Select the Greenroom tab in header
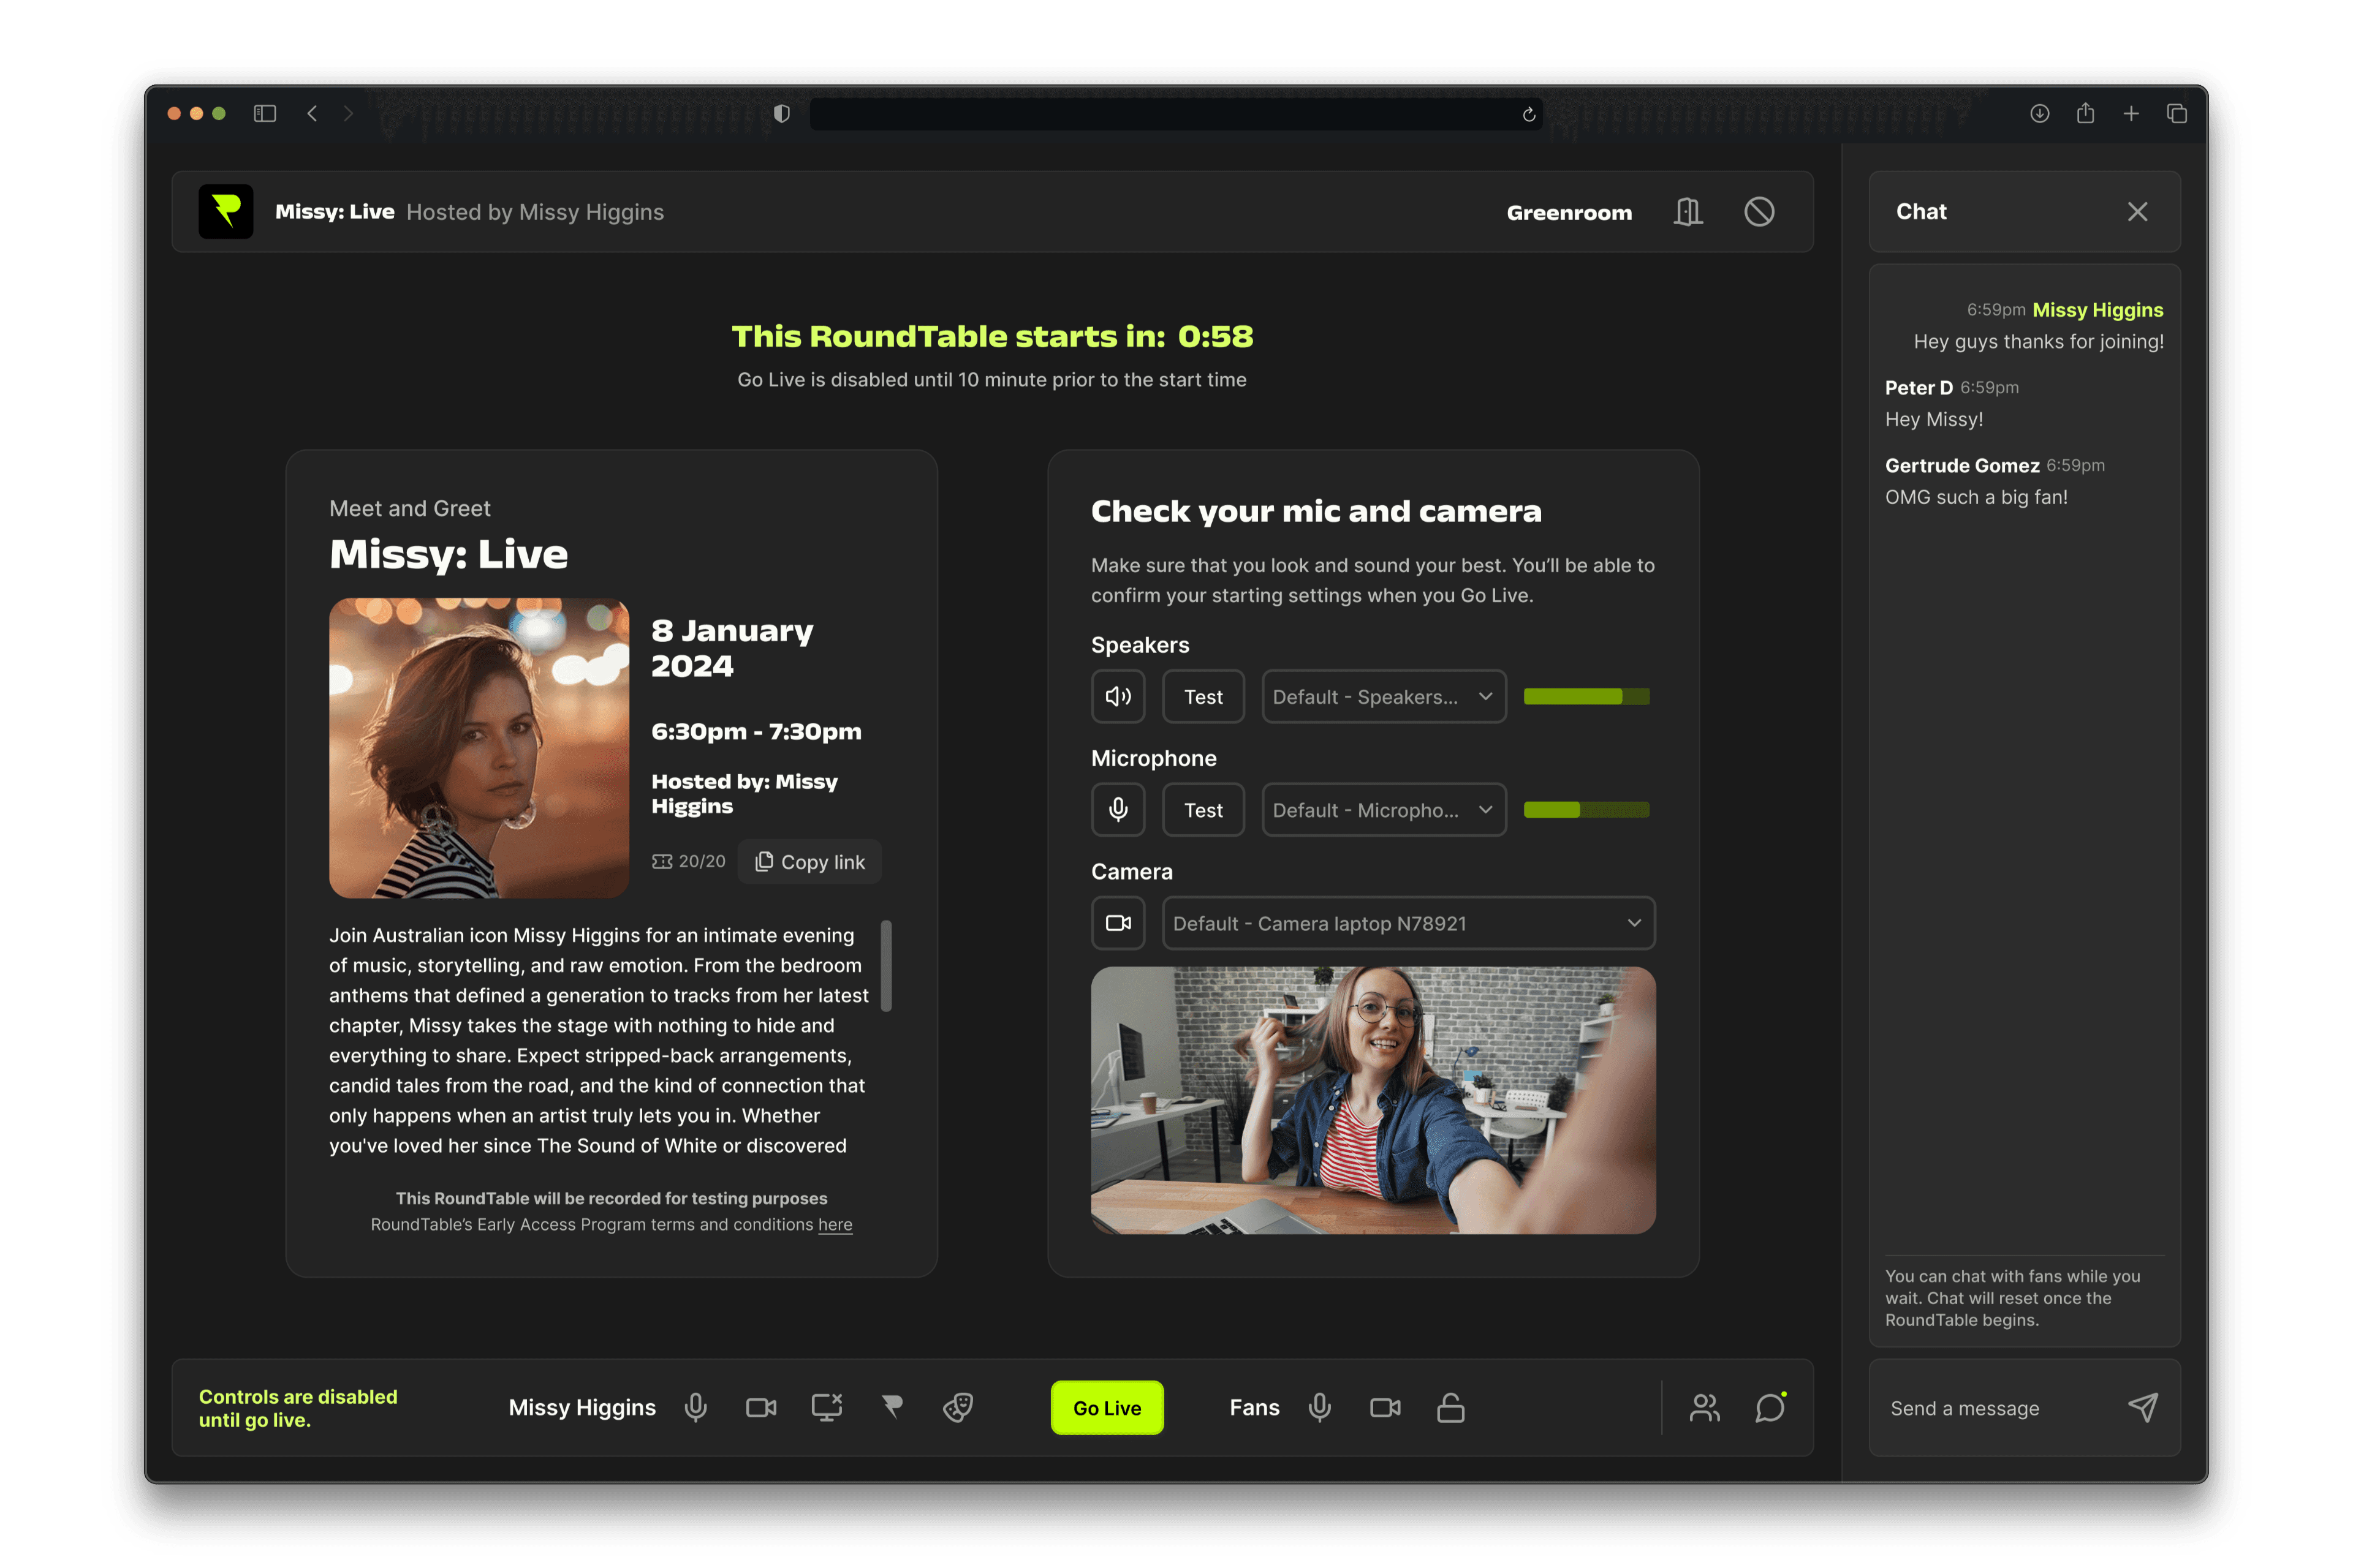2353x1568 pixels. tap(1569, 212)
